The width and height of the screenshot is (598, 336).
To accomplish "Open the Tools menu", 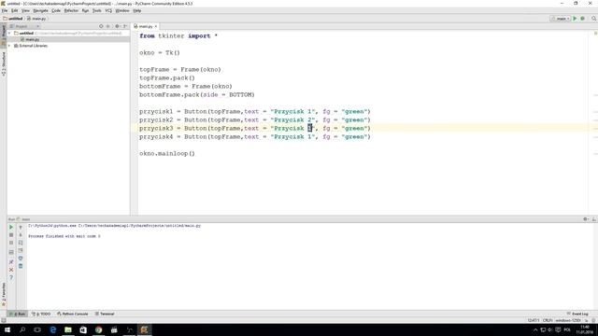I will tap(97, 10).
